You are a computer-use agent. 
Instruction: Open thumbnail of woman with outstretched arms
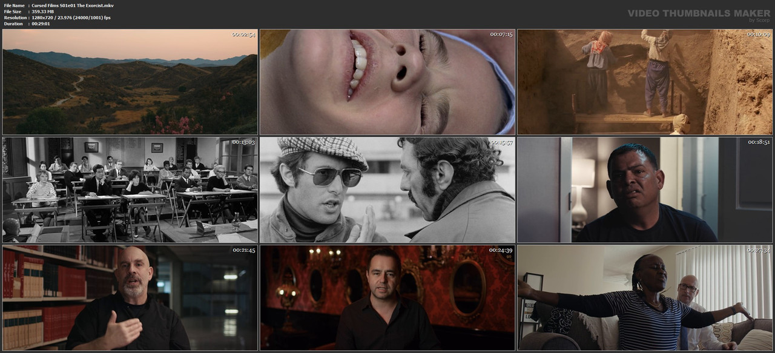pyautogui.click(x=645, y=297)
